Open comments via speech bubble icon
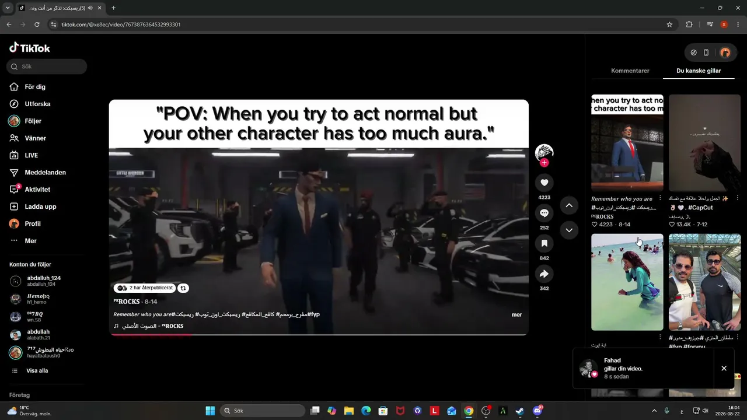The height and width of the screenshot is (420, 747). 544,213
